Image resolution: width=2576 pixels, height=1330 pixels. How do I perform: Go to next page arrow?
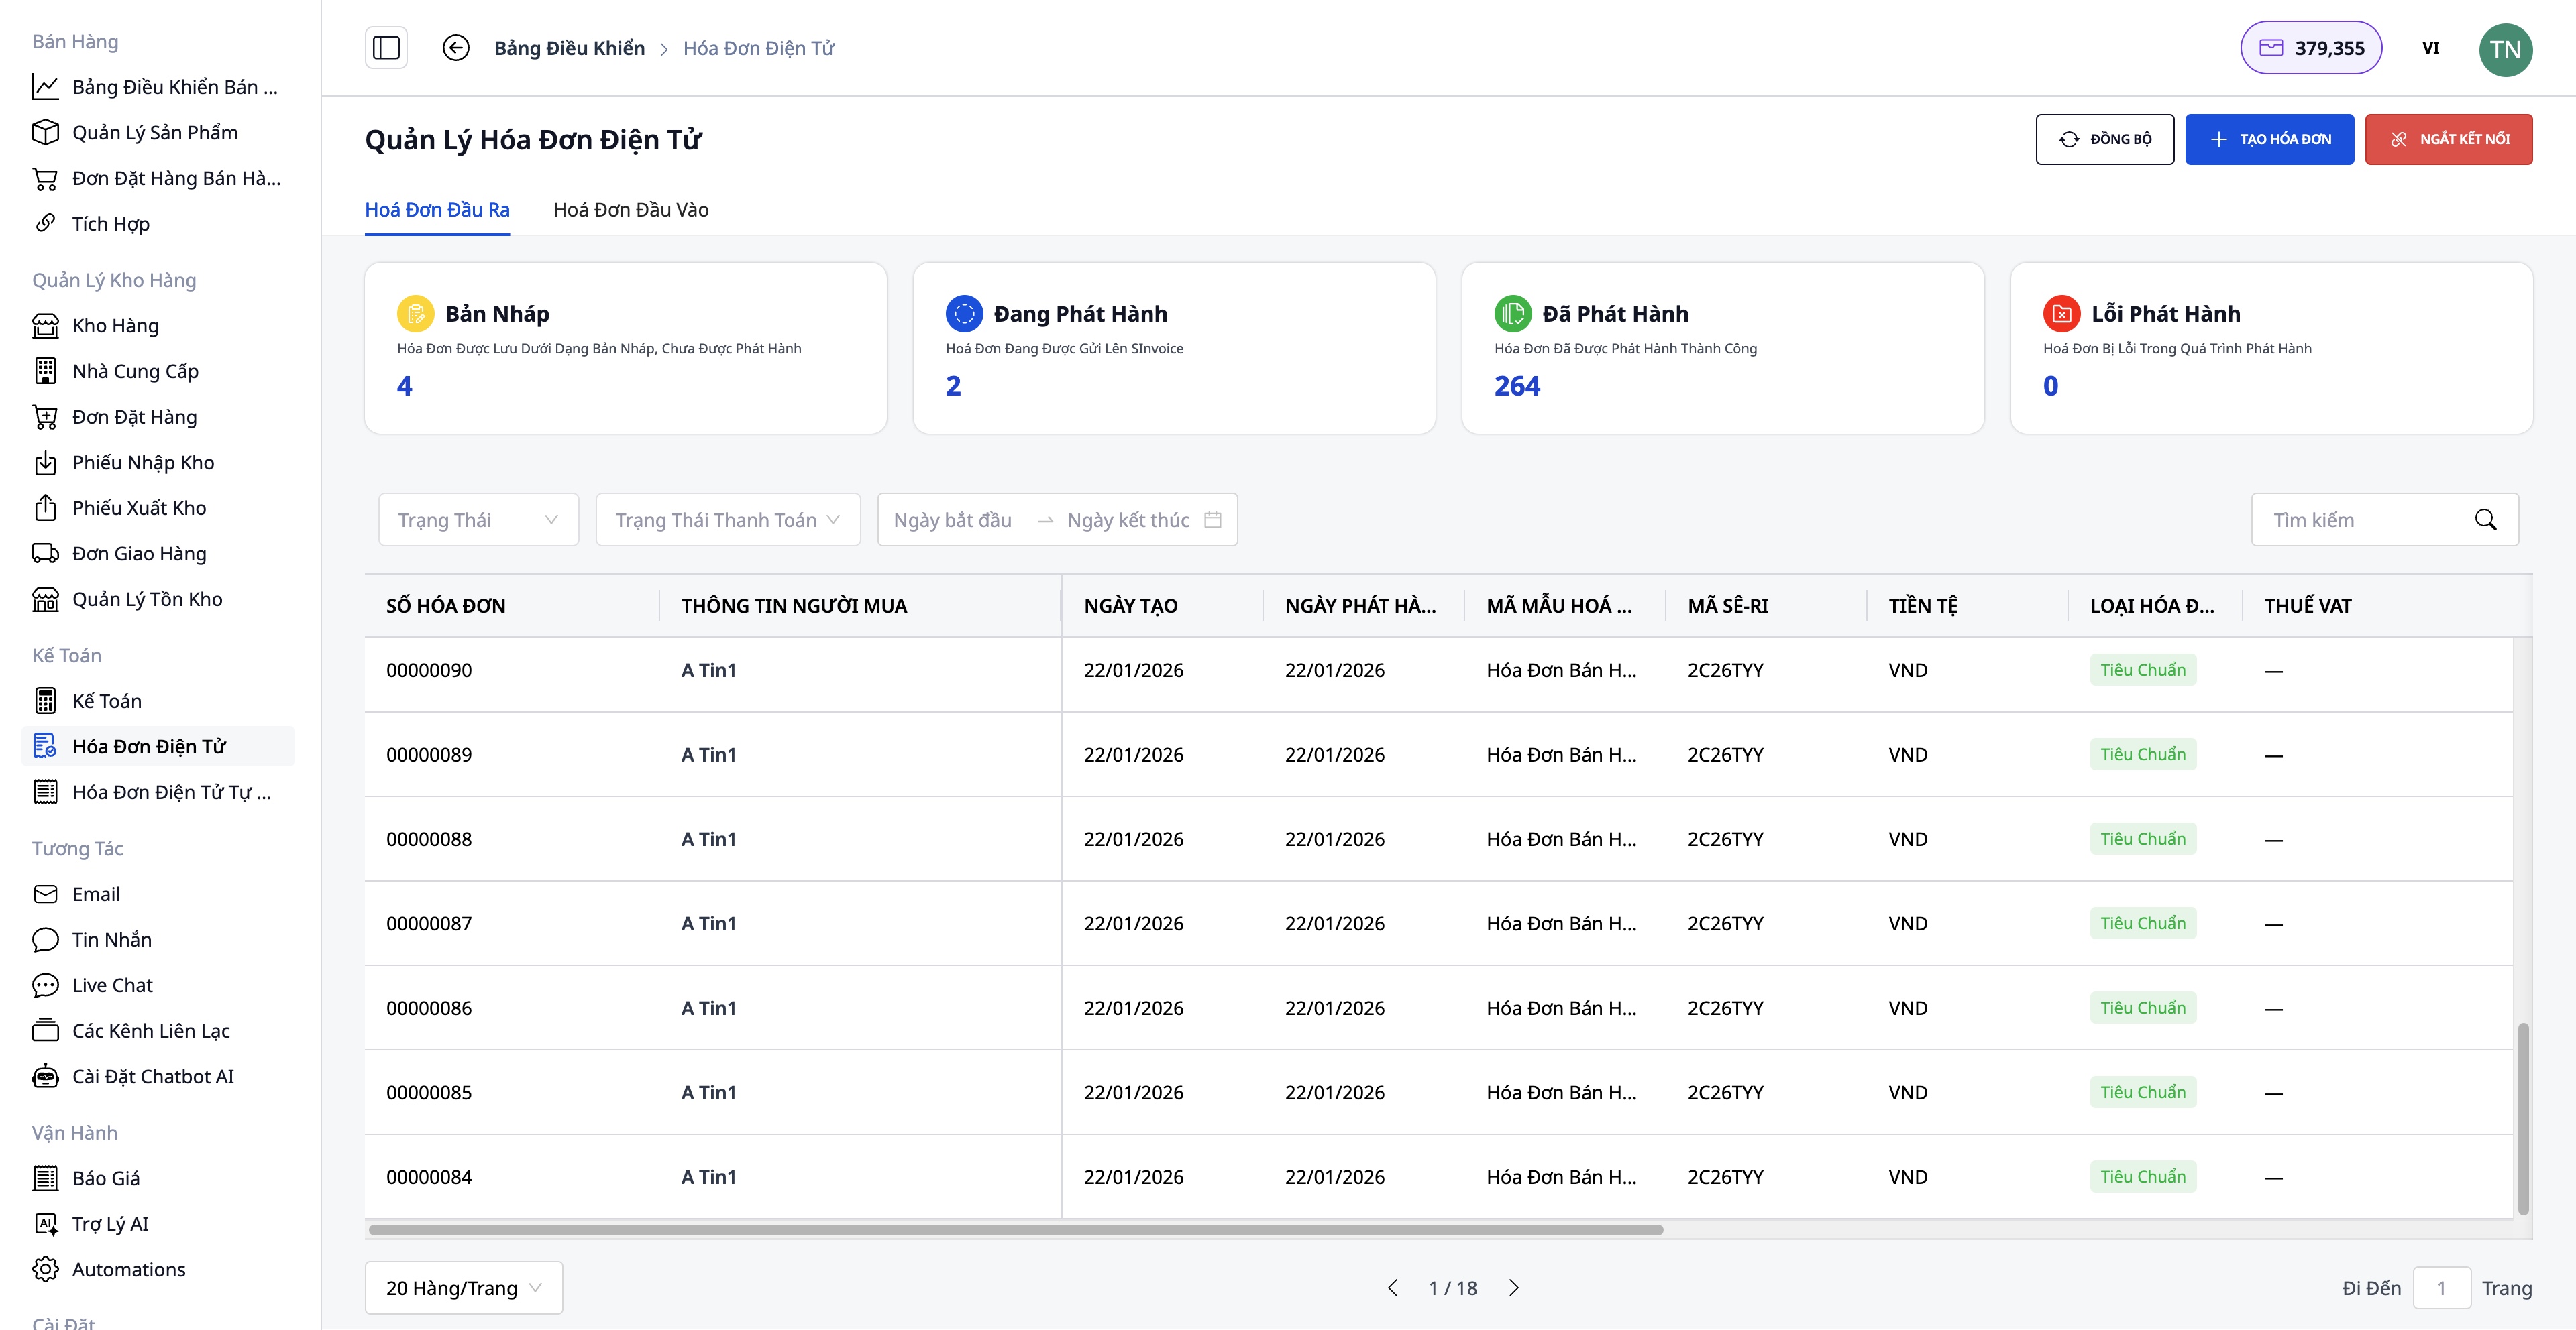click(x=1514, y=1288)
